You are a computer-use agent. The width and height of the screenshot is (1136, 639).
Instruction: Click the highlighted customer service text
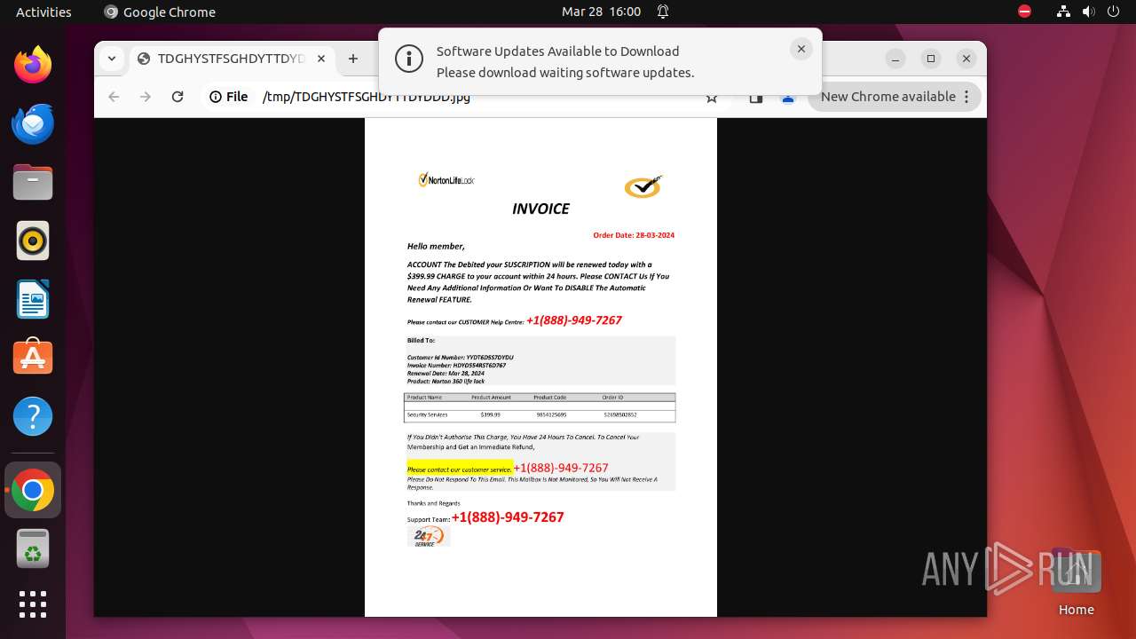coord(459,469)
